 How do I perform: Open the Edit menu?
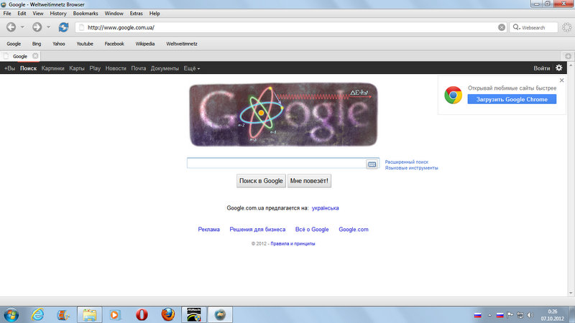coord(22,13)
